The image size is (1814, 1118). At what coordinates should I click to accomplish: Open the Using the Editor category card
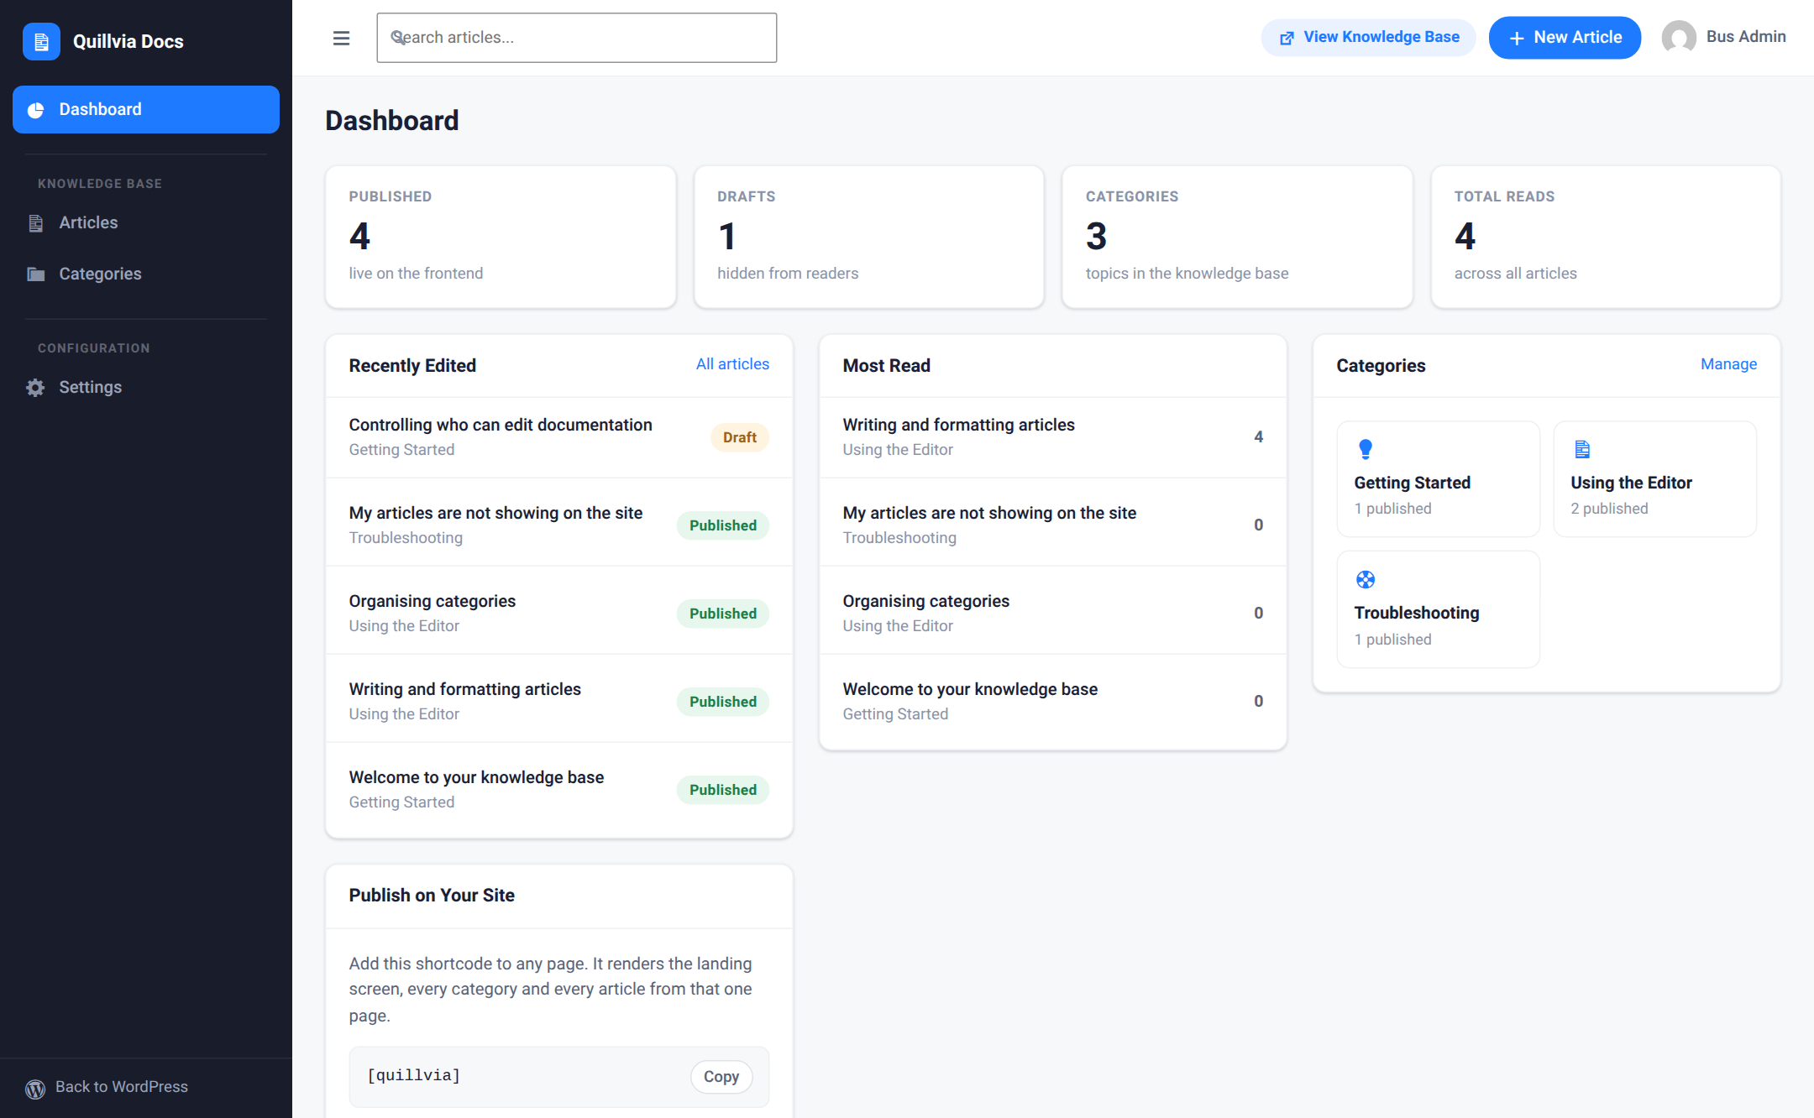tap(1654, 479)
